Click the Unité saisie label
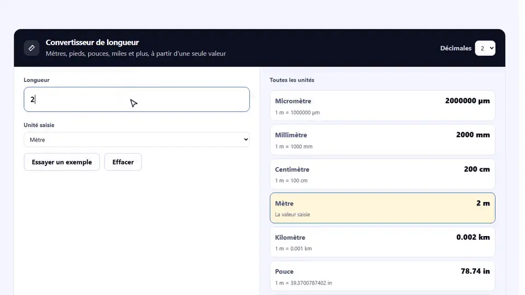The image size is (525, 295). (39, 125)
